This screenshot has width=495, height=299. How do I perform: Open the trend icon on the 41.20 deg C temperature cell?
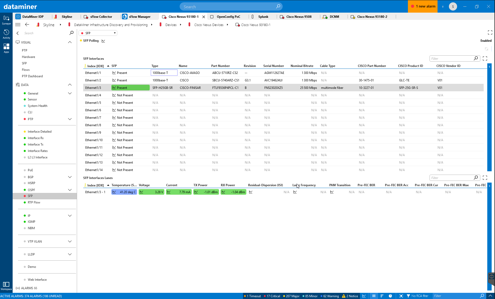click(x=114, y=192)
